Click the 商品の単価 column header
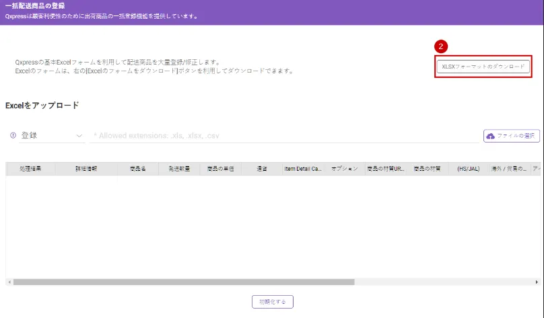The image size is (544, 318). coord(220,169)
